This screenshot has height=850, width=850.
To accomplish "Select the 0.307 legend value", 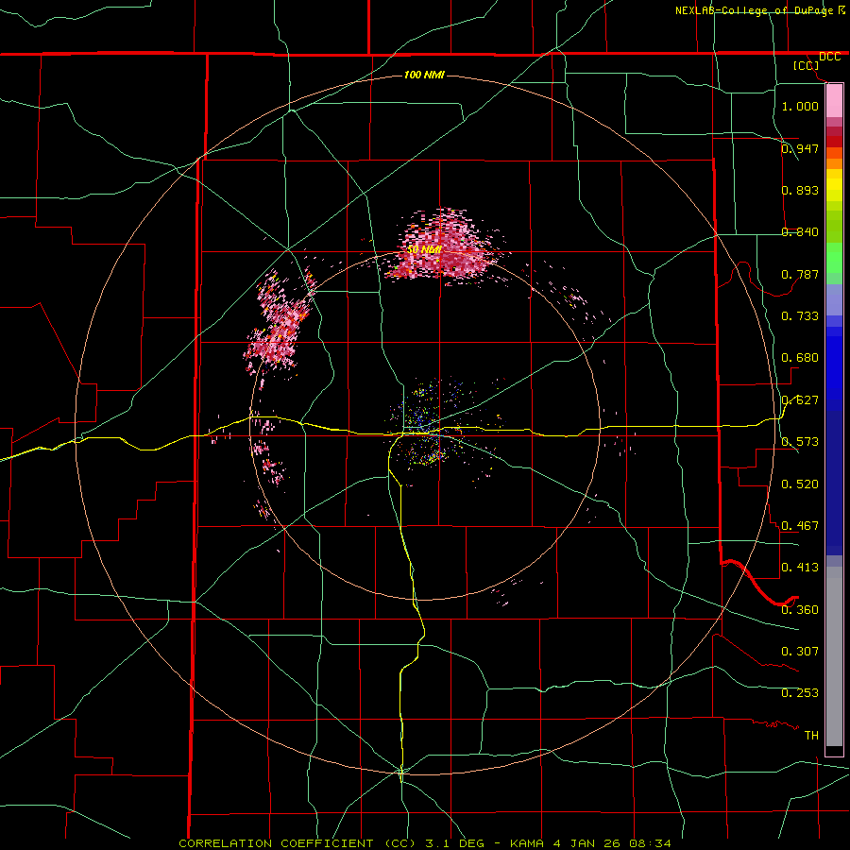I will click(x=800, y=651).
